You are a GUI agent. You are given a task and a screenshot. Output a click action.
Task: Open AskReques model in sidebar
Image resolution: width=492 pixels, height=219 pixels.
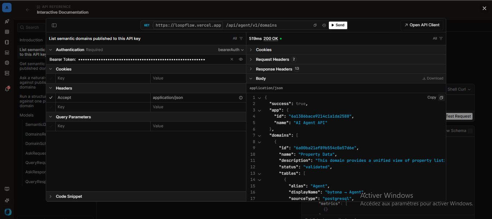coord(35,153)
